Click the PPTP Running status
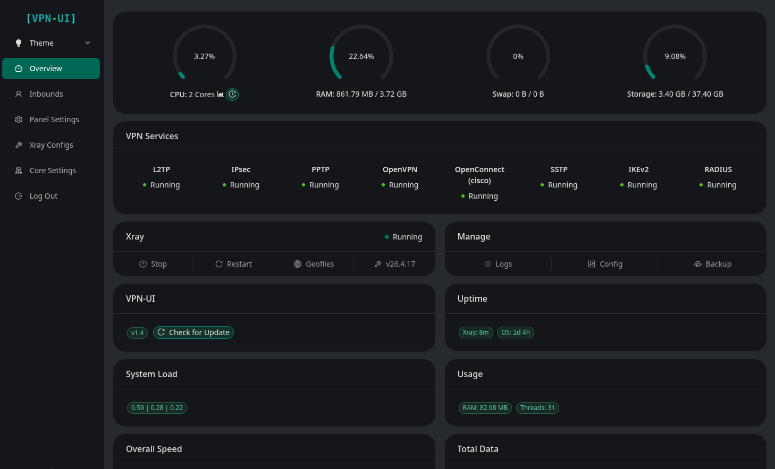 (321, 185)
